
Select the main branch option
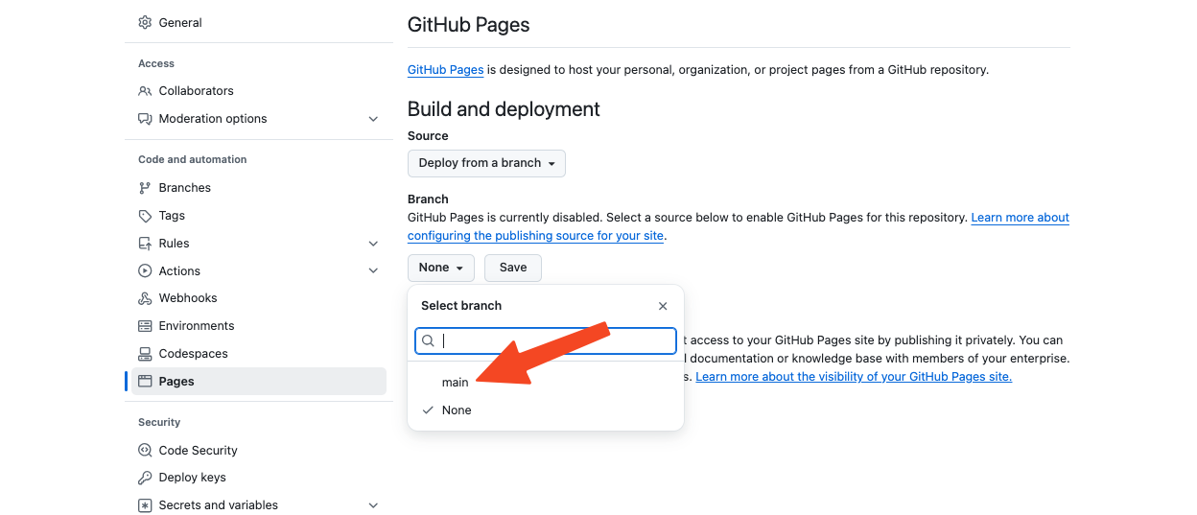tap(456, 383)
